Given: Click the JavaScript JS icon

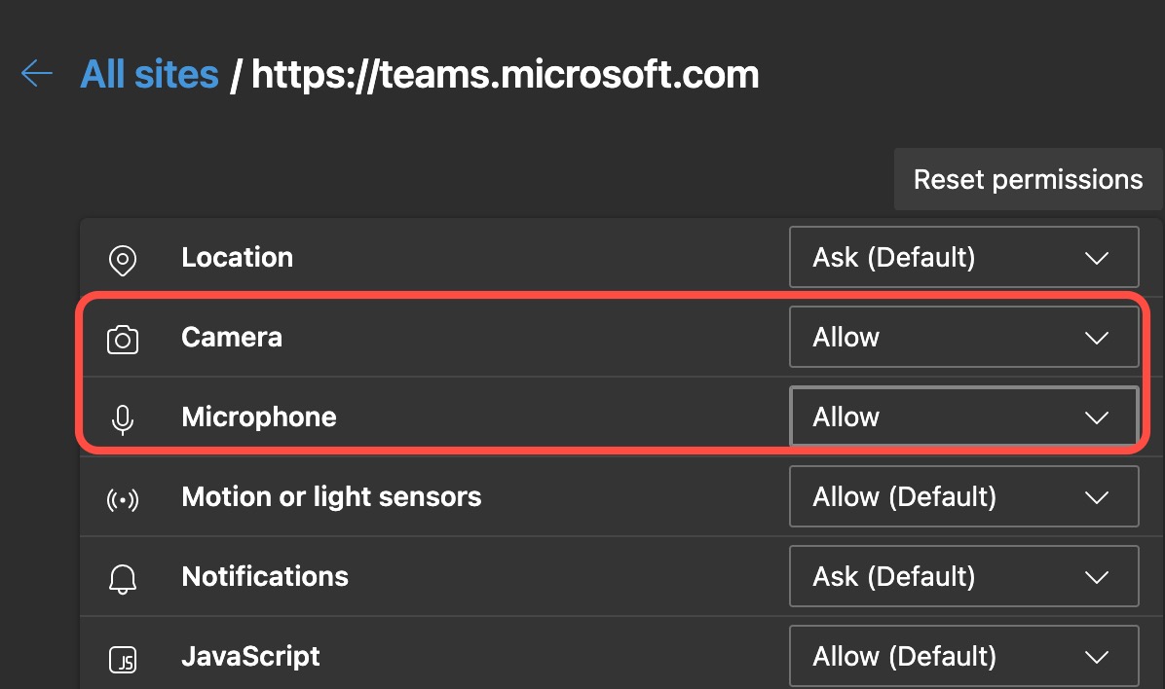Looking at the screenshot, I should 122,656.
